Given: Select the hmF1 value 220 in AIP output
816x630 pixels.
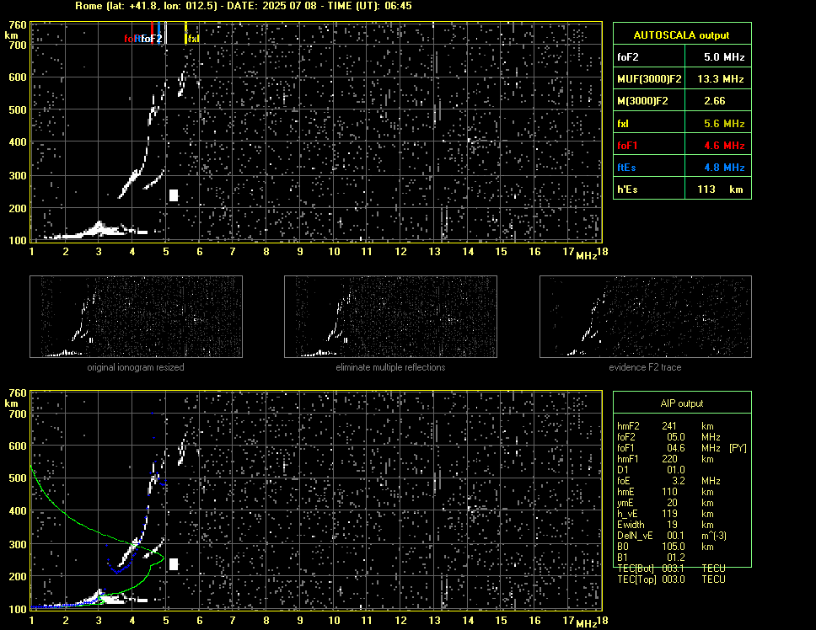Looking at the screenshot, I should click(669, 459).
